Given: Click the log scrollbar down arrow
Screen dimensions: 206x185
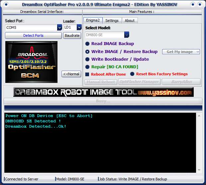Looking at the screenshot, I should (x=199, y=170).
